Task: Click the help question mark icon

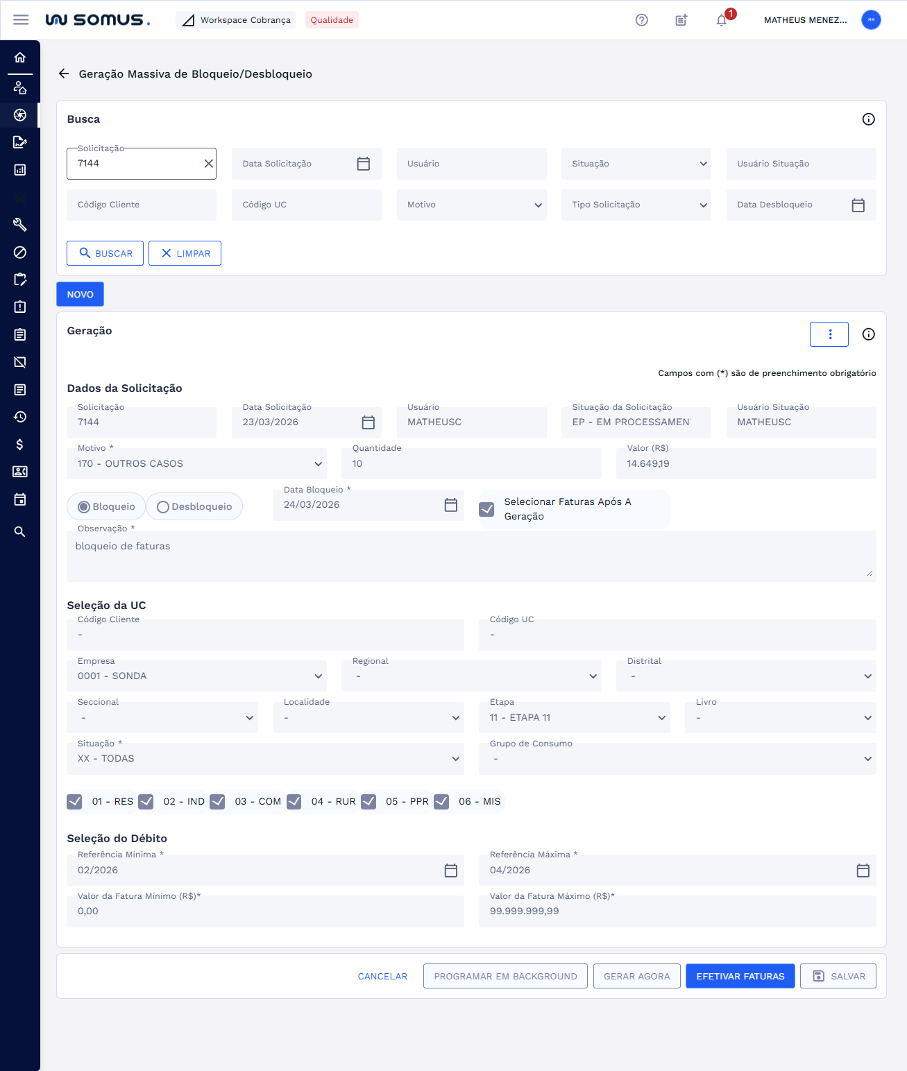Action: click(x=641, y=20)
